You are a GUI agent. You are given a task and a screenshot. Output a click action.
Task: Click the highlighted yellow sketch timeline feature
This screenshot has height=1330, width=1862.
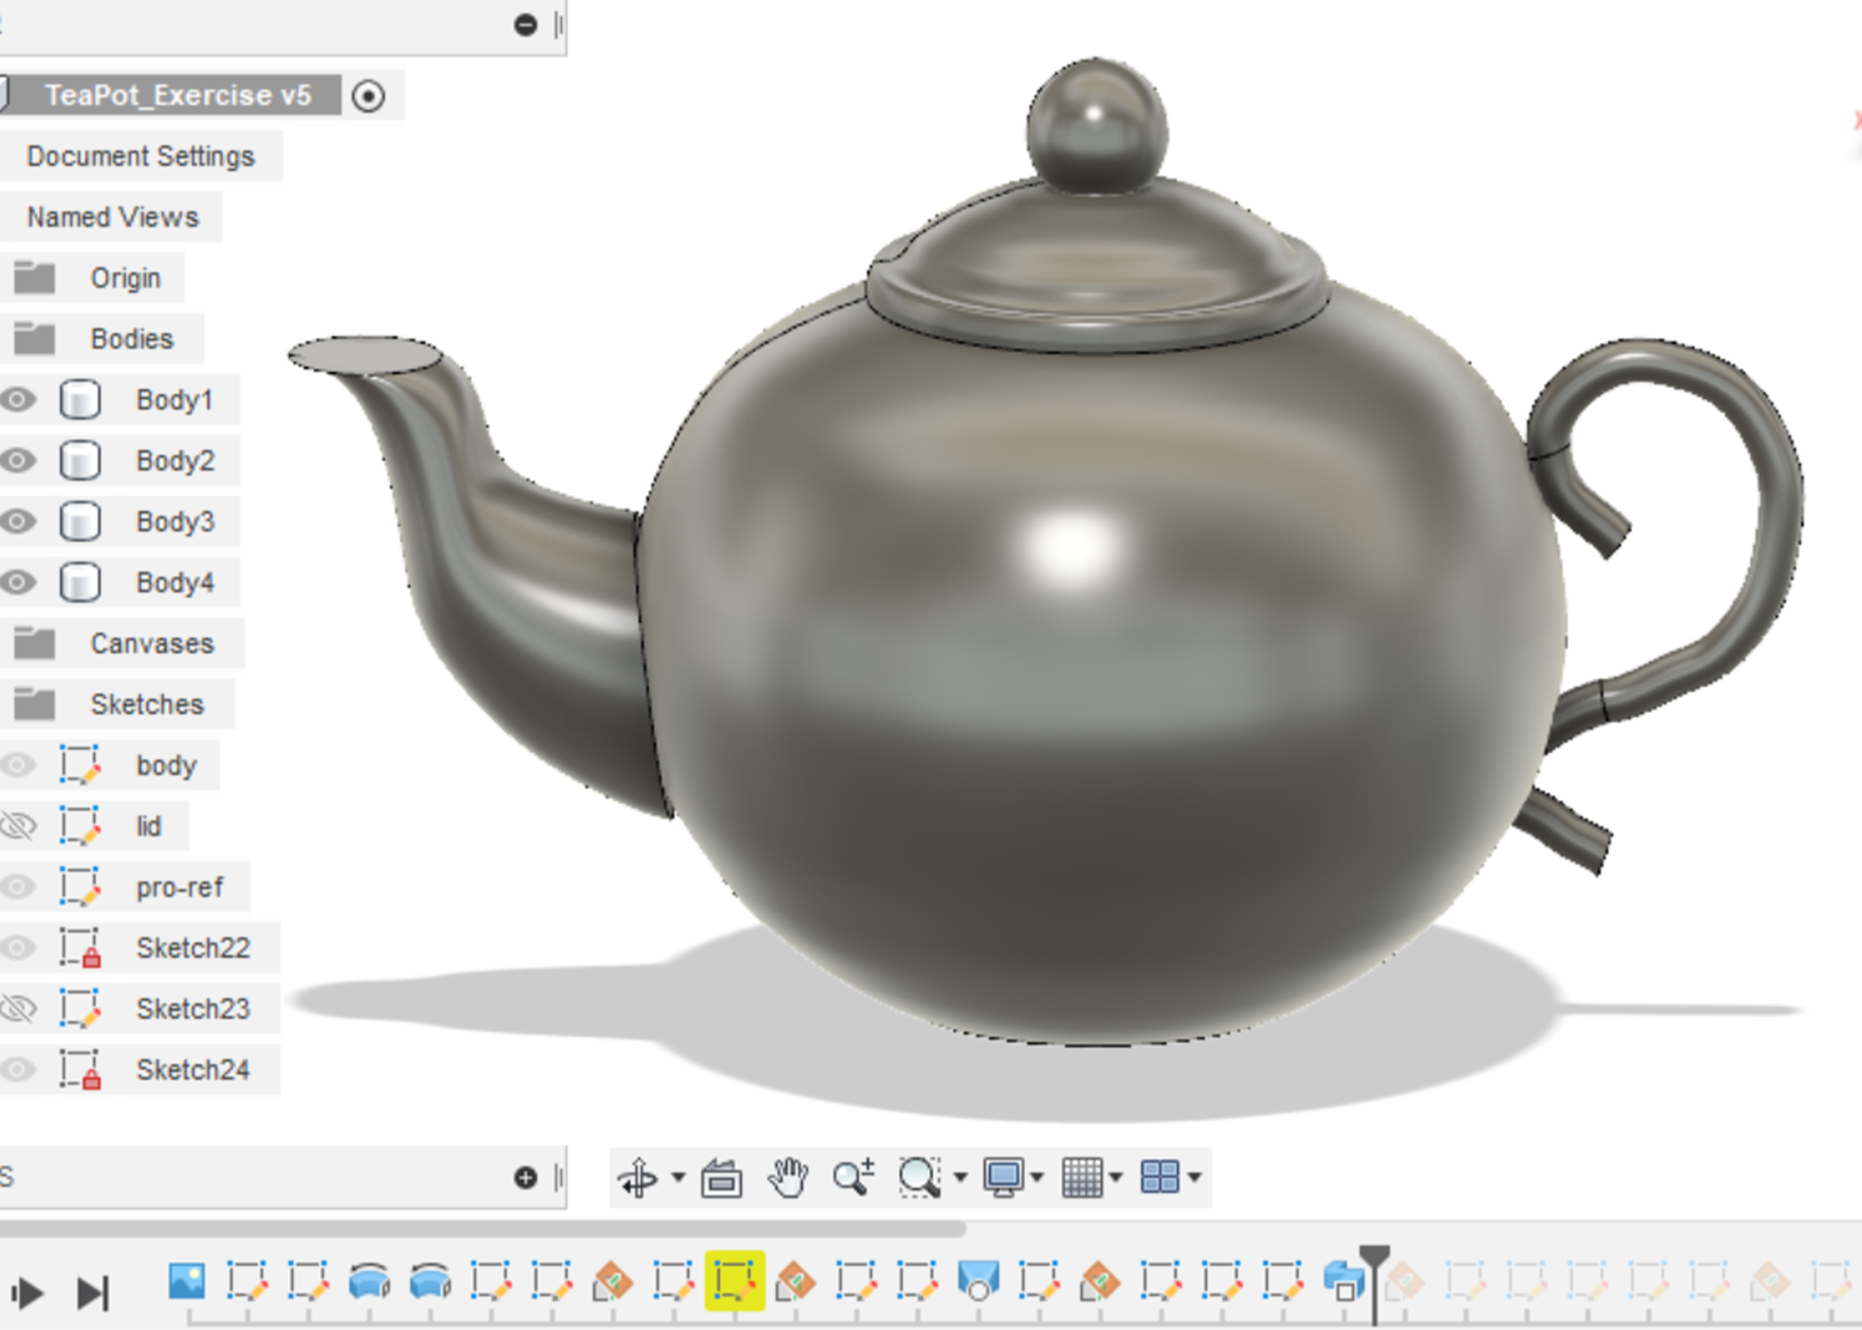734,1281
